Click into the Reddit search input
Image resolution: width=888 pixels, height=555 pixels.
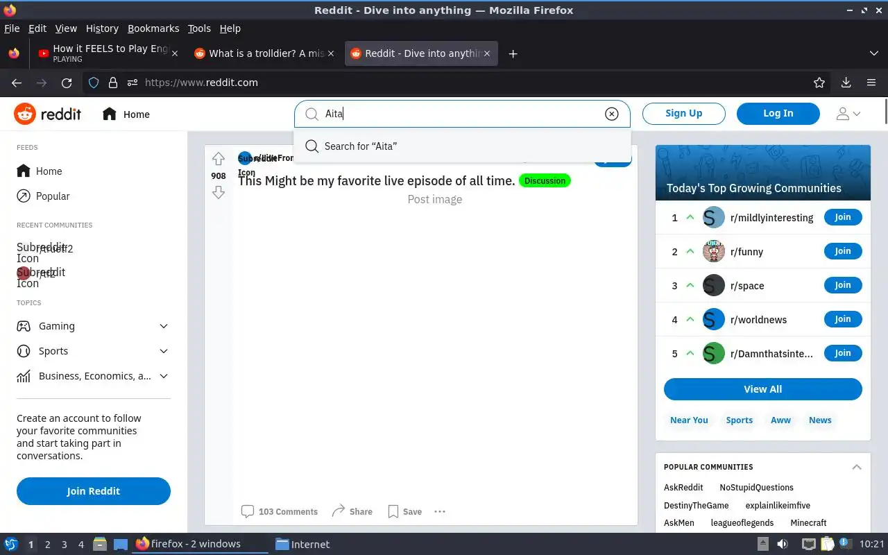(x=461, y=114)
